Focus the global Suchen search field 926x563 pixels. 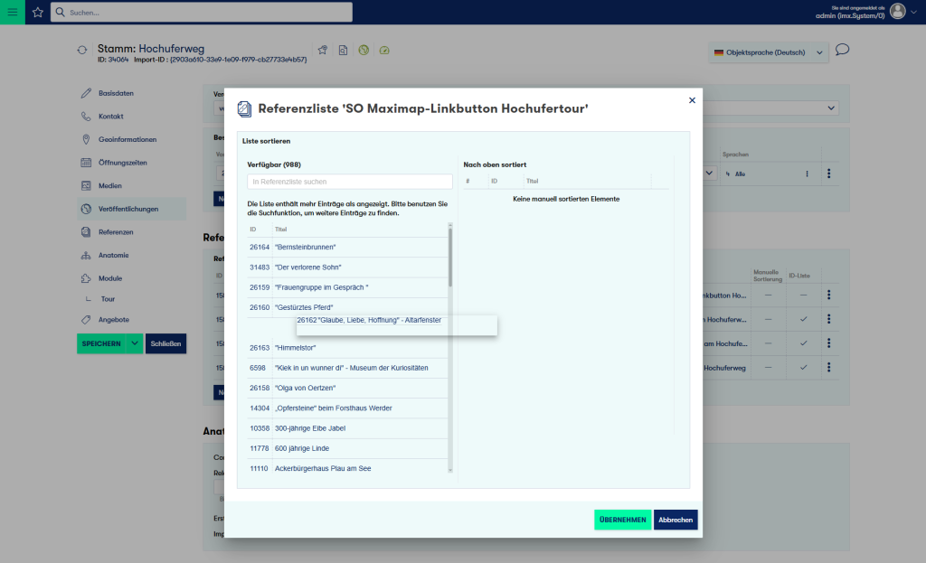pos(202,12)
